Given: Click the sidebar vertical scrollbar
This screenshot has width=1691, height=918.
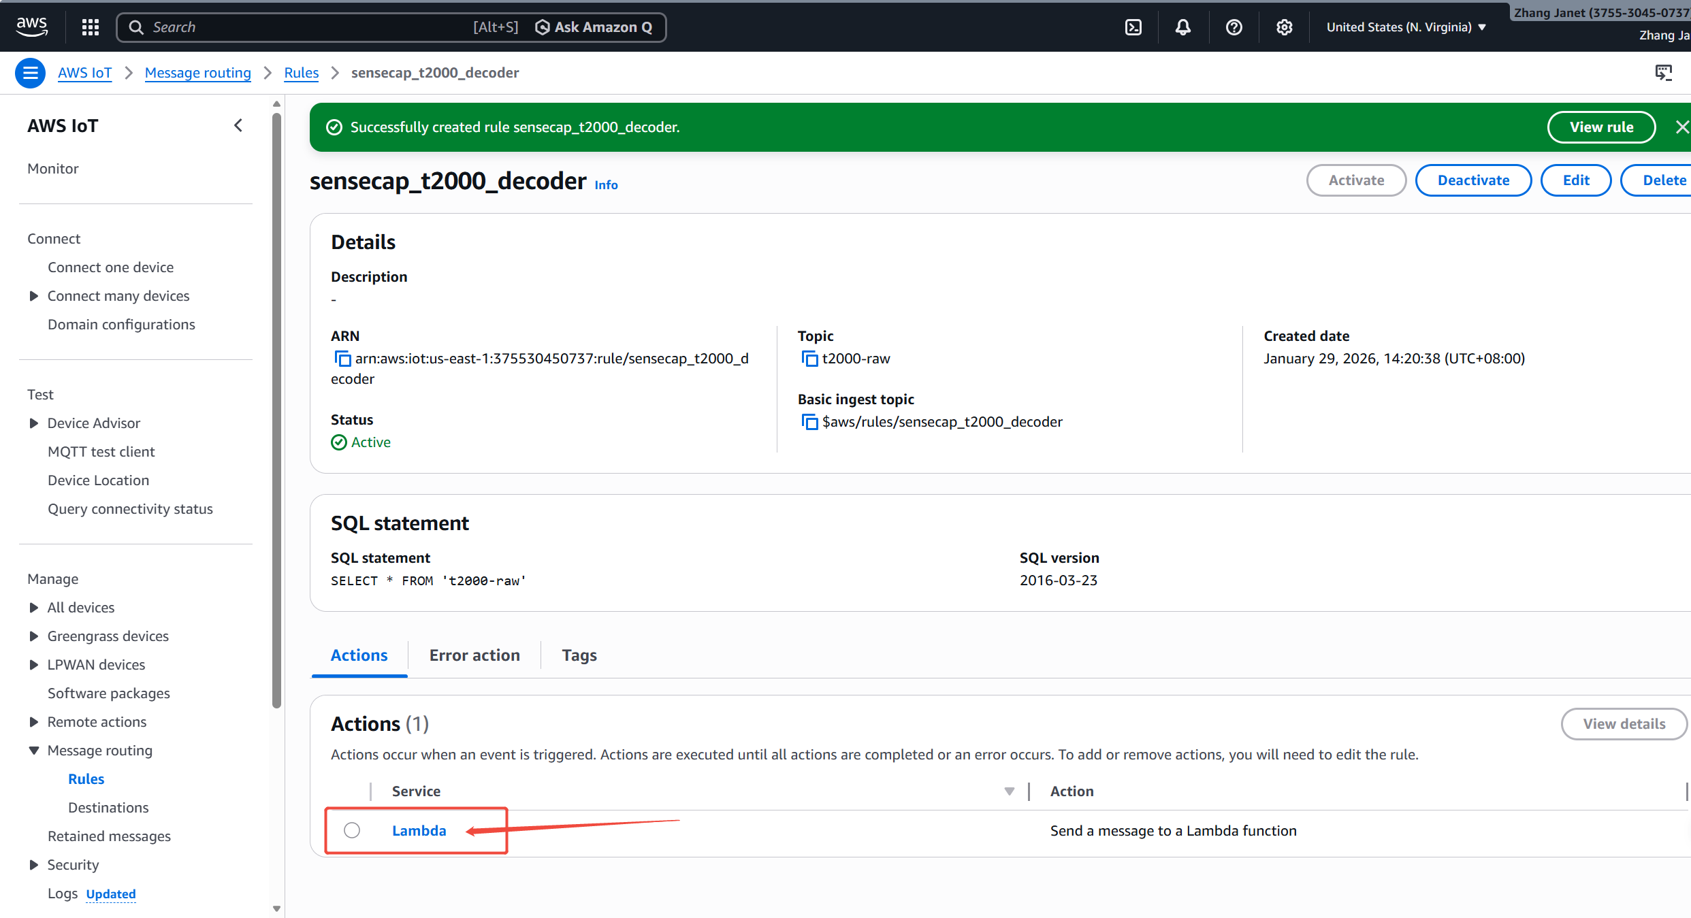Looking at the screenshot, I should coord(276,408).
